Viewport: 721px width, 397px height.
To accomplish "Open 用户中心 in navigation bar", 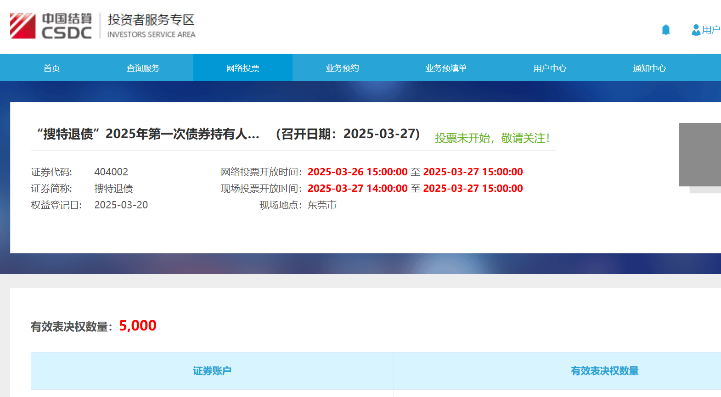I will [550, 68].
